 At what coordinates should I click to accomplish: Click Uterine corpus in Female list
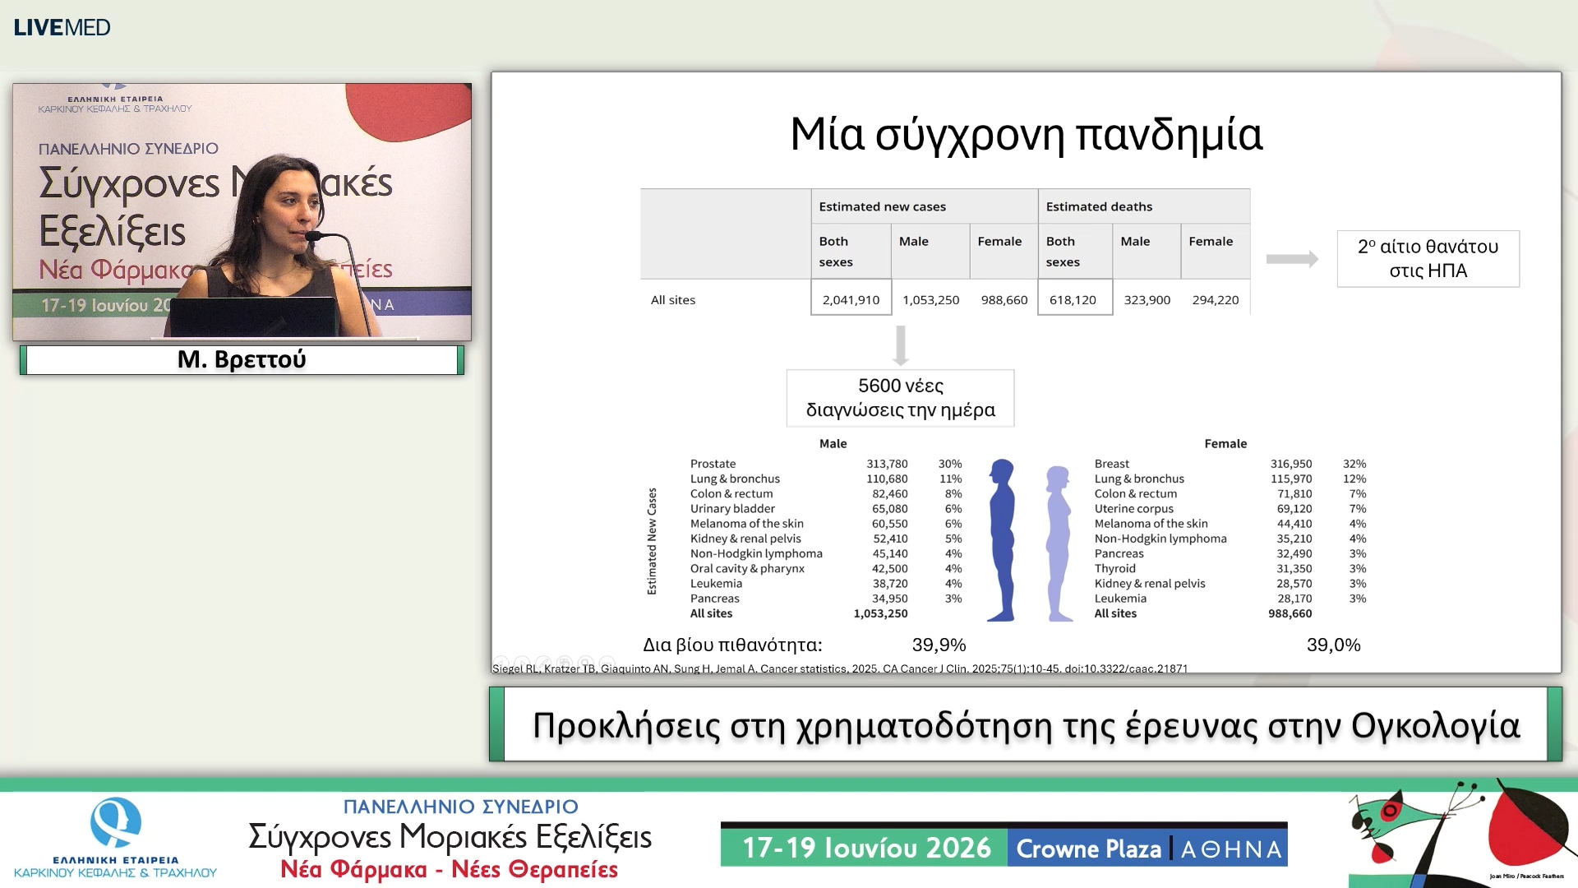click(x=1134, y=508)
